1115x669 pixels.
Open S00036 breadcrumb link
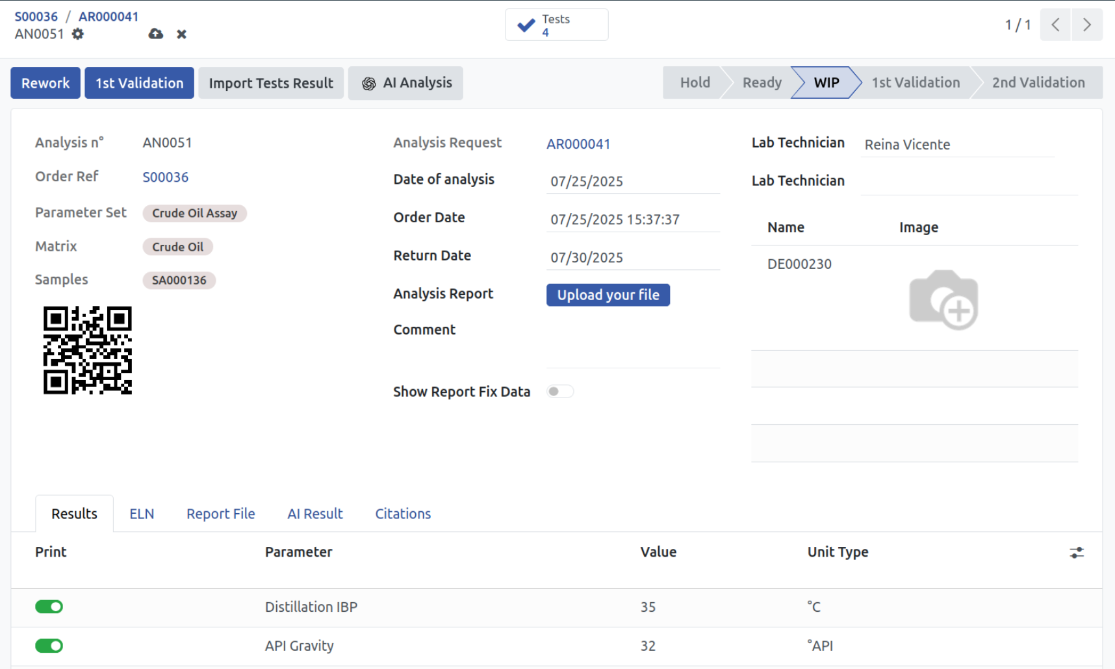[36, 16]
